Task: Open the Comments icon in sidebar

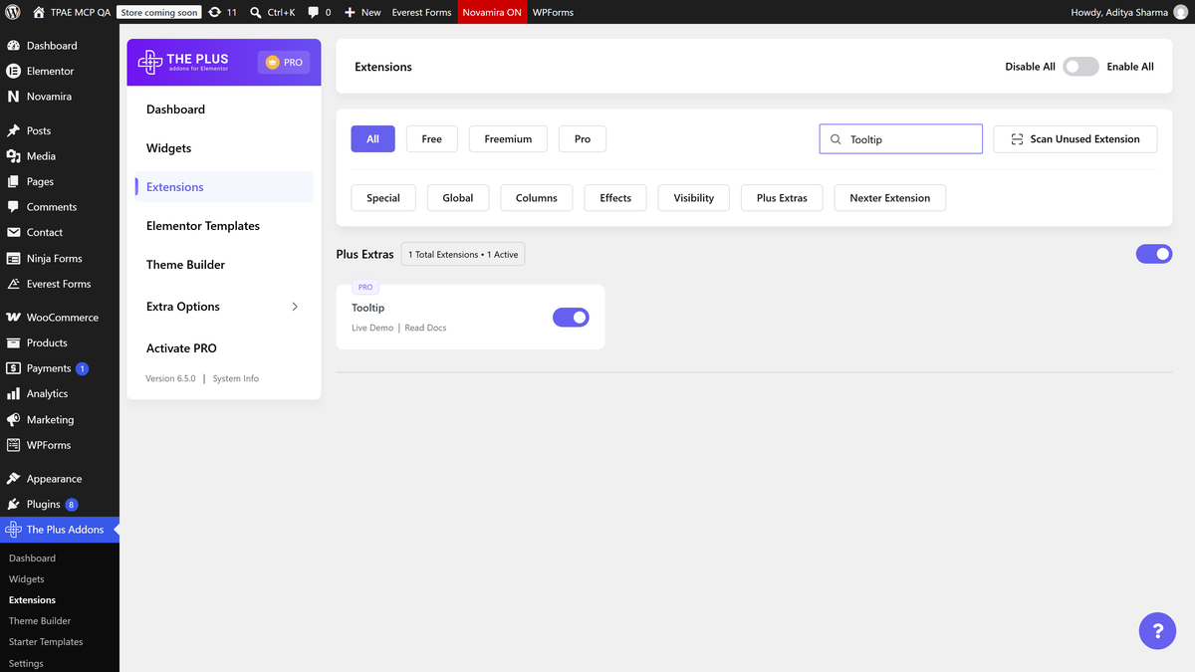Action: (x=14, y=207)
